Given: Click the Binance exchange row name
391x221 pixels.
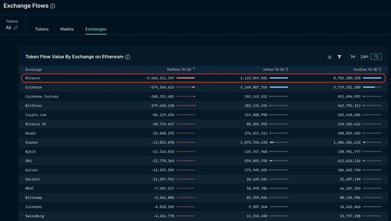Looking at the screenshot, I should (32, 78).
